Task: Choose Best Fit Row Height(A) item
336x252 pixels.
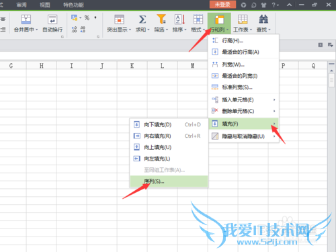Action: (243, 52)
